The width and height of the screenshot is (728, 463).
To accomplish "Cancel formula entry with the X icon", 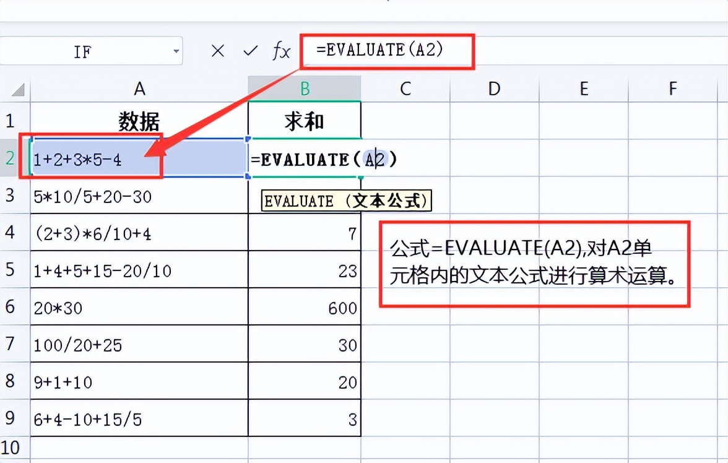I will coord(218,51).
